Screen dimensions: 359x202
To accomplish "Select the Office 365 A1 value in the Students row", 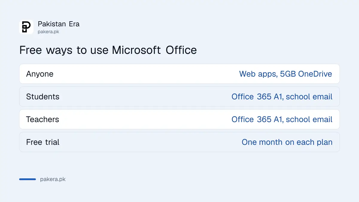I will 282,97.
